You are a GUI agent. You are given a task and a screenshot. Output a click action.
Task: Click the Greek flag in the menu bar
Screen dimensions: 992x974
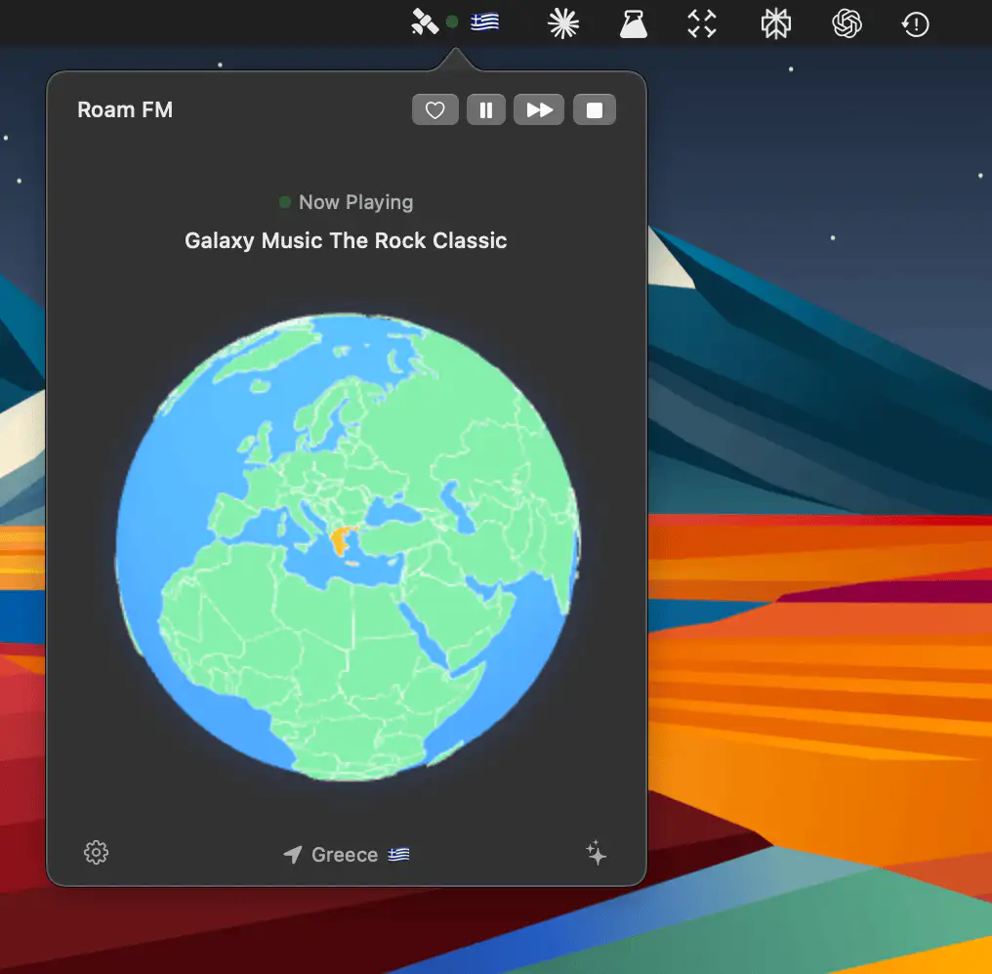point(484,22)
